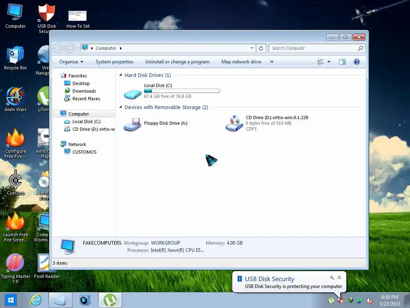Open the root breadcrumb arrow before Computer
Image resolution: width=410 pixels, height=308 pixels.
click(92, 48)
